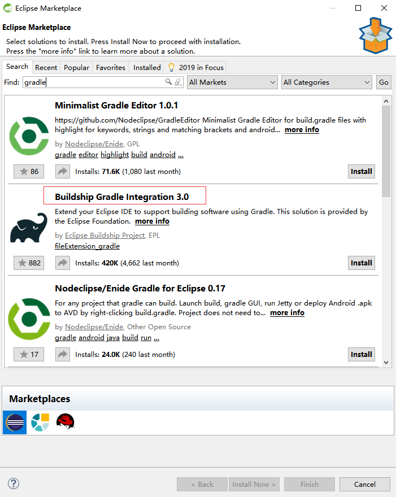Open the All Categories dropdown
396x497 pixels.
point(327,82)
